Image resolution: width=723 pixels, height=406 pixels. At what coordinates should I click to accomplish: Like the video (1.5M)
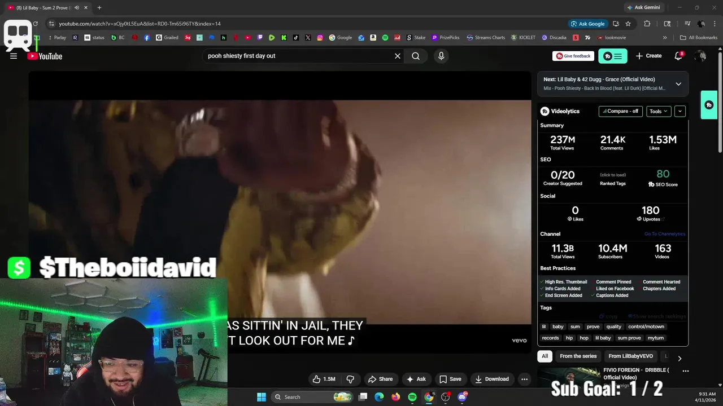324,379
